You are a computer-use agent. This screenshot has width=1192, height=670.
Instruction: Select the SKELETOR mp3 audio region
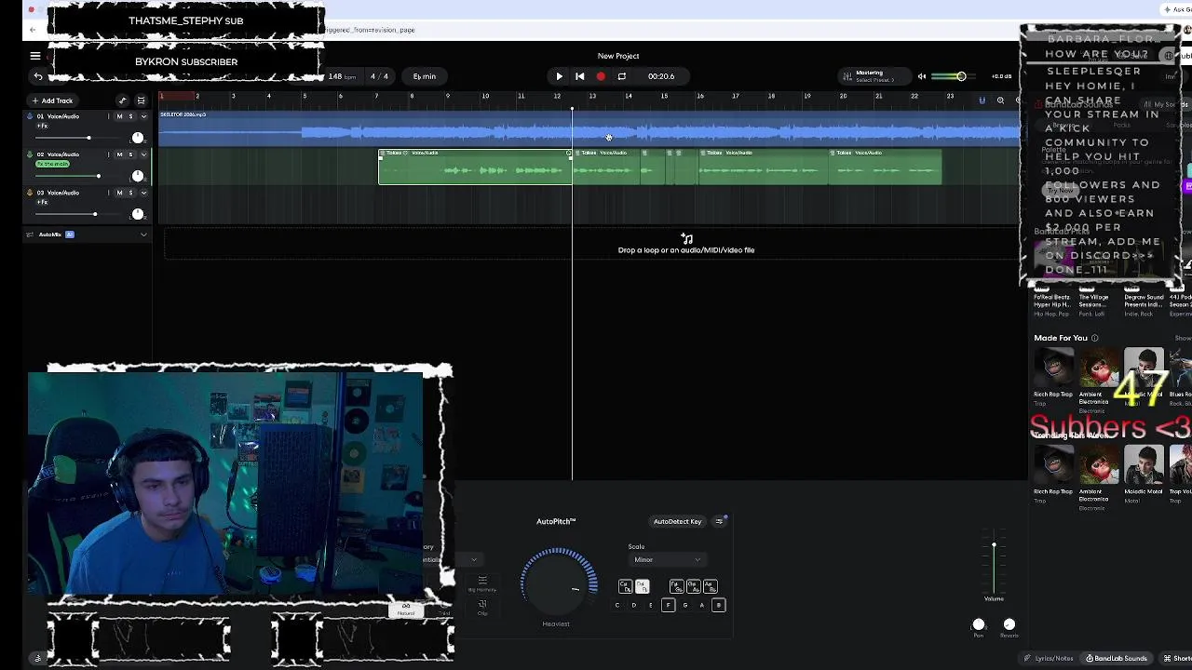coord(589,128)
